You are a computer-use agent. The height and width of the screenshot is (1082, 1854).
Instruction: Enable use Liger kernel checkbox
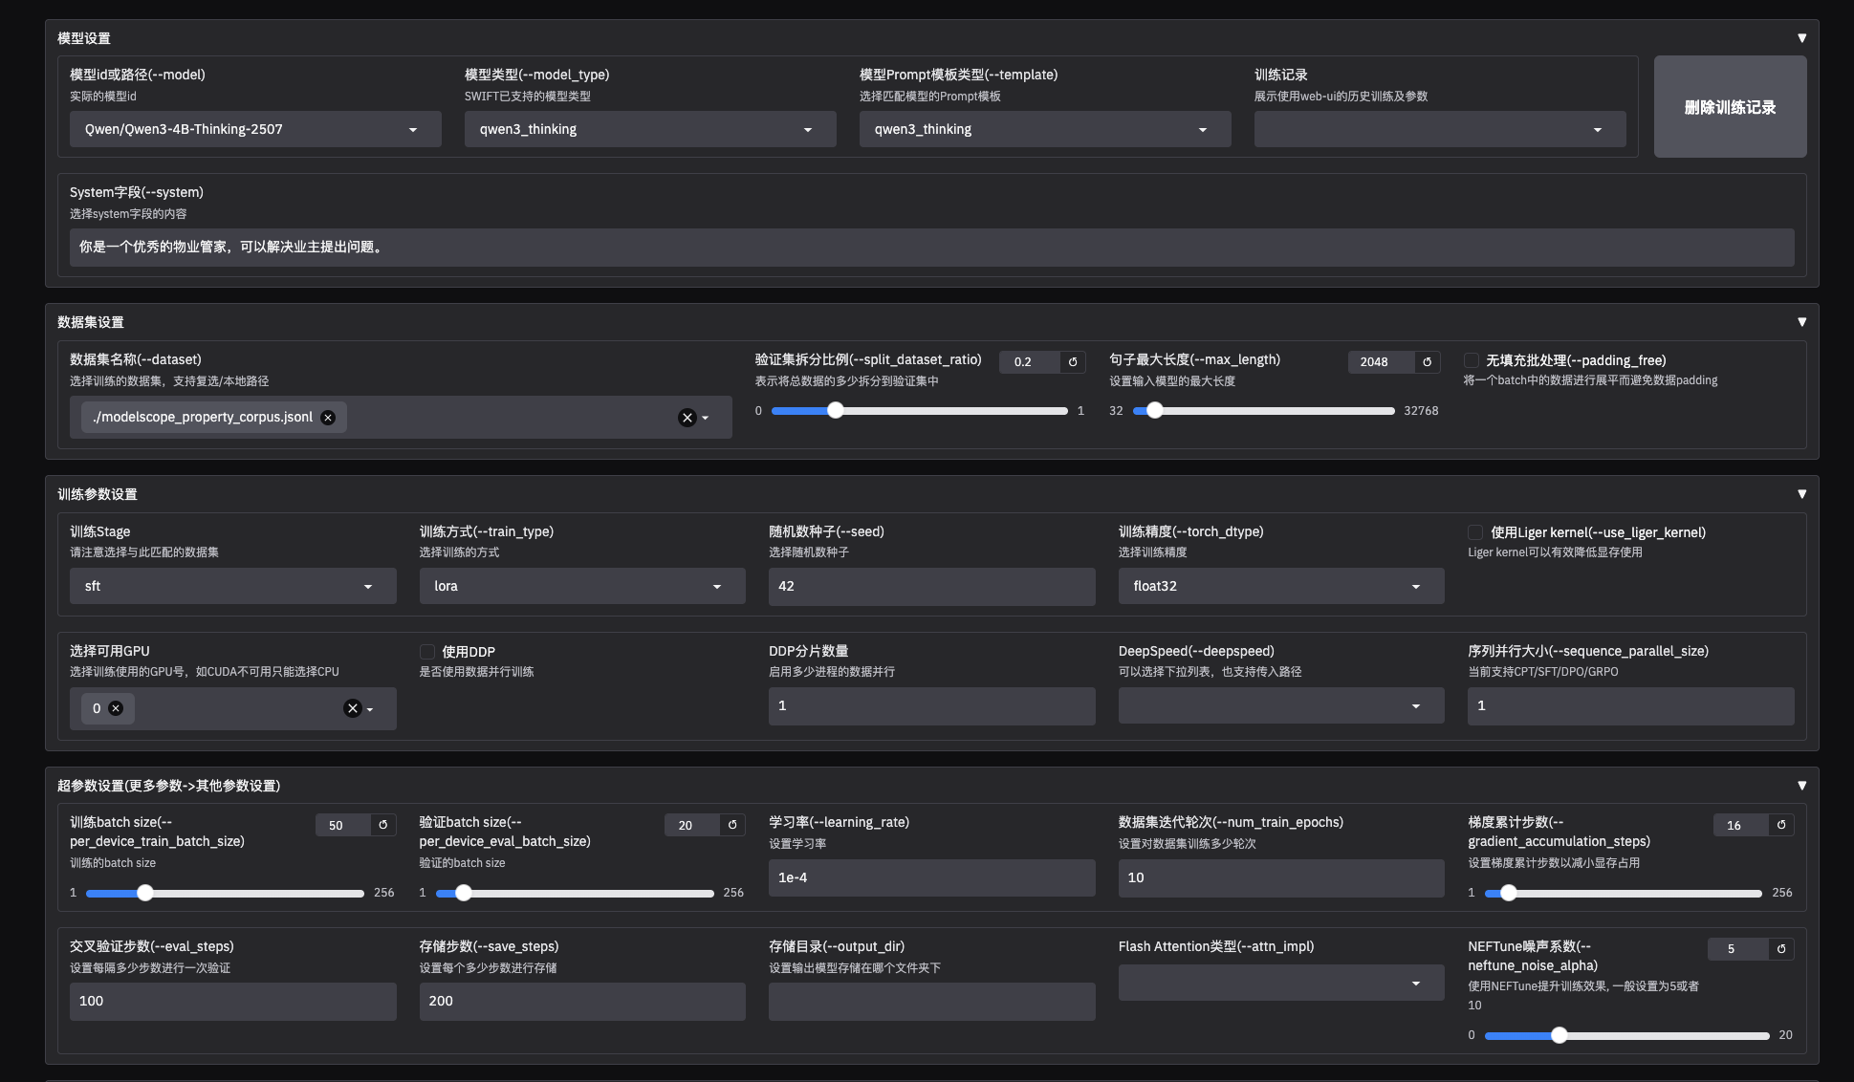[1475, 532]
